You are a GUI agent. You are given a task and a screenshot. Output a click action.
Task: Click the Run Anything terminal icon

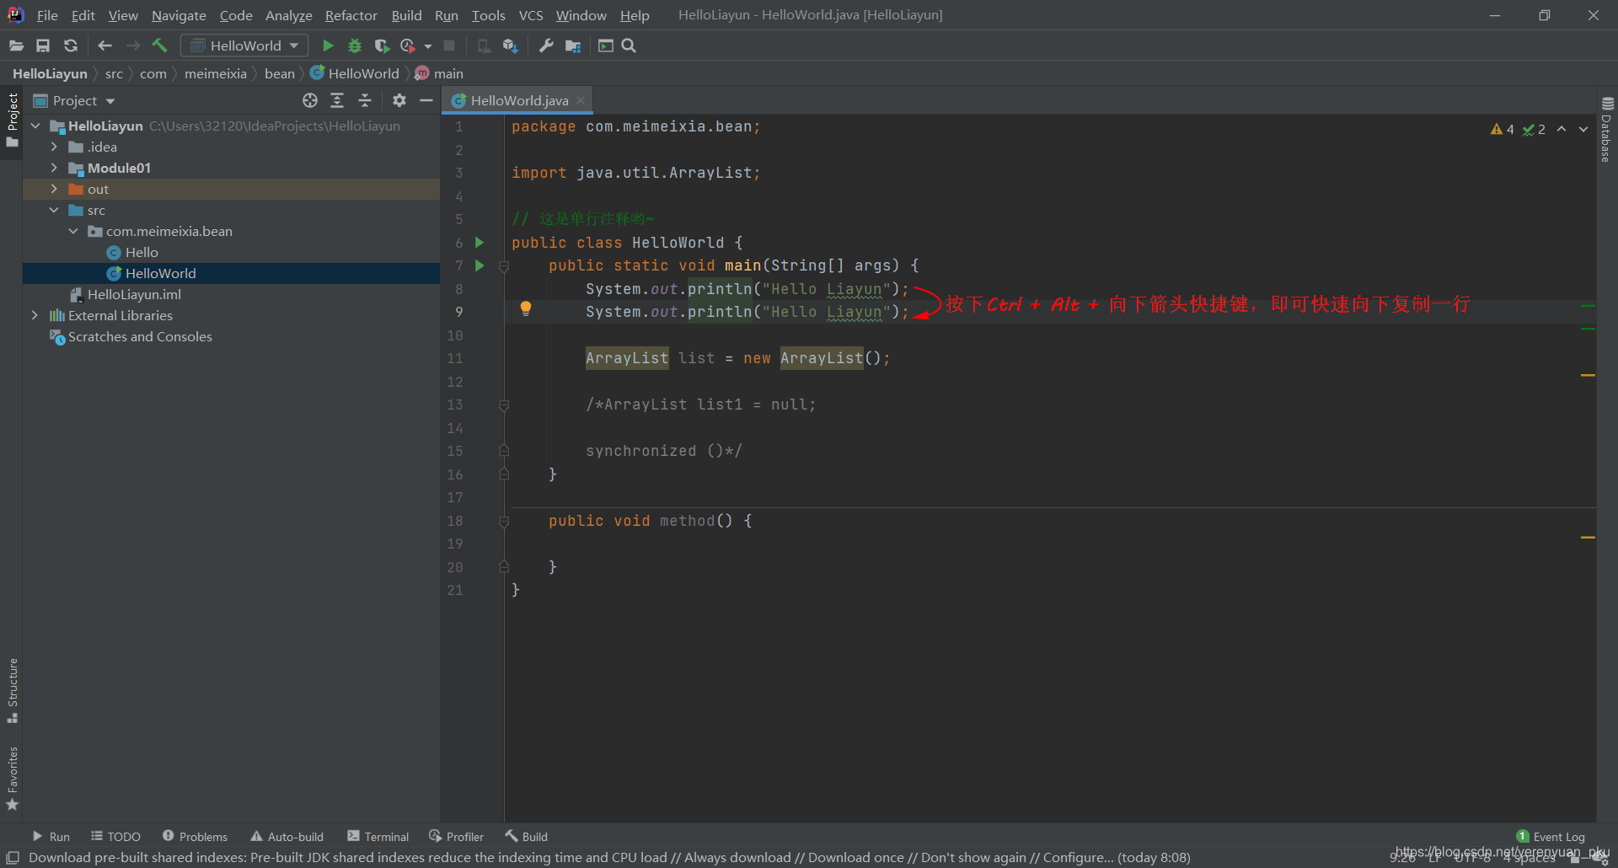coord(606,46)
